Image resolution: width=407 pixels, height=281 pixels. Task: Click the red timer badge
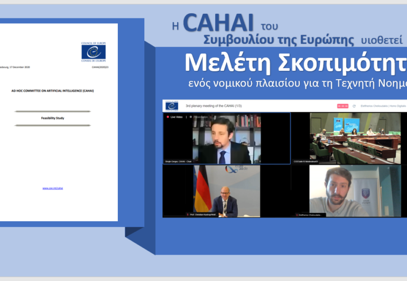point(343,106)
